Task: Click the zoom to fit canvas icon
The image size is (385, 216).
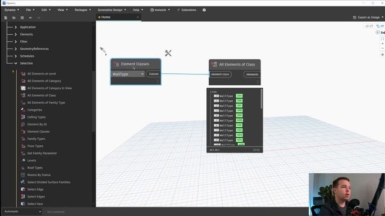Action: pos(383,39)
